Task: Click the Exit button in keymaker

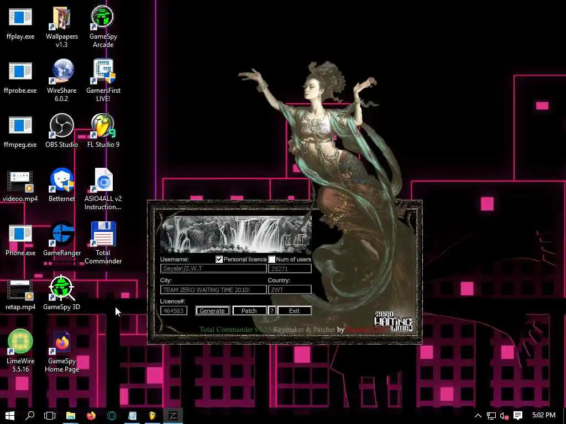Action: [x=294, y=311]
